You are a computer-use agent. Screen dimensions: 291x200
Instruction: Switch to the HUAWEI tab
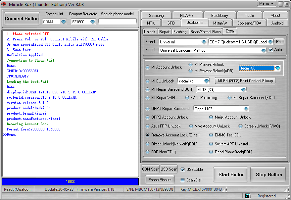[187, 16]
